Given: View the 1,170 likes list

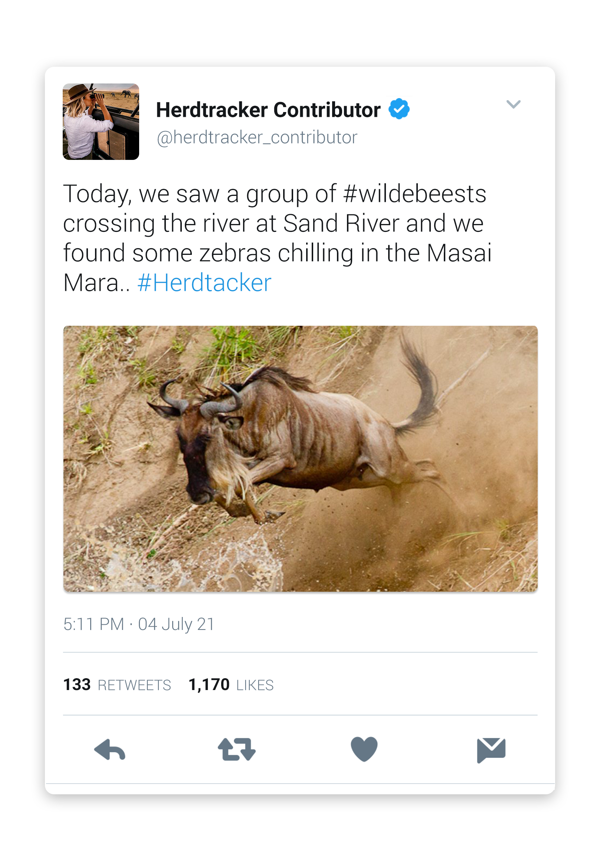Looking at the screenshot, I should tap(209, 684).
